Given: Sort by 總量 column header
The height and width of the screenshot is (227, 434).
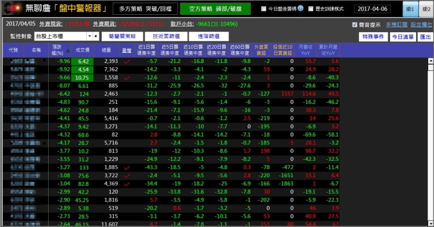Looking at the screenshot, I should point(106,50).
